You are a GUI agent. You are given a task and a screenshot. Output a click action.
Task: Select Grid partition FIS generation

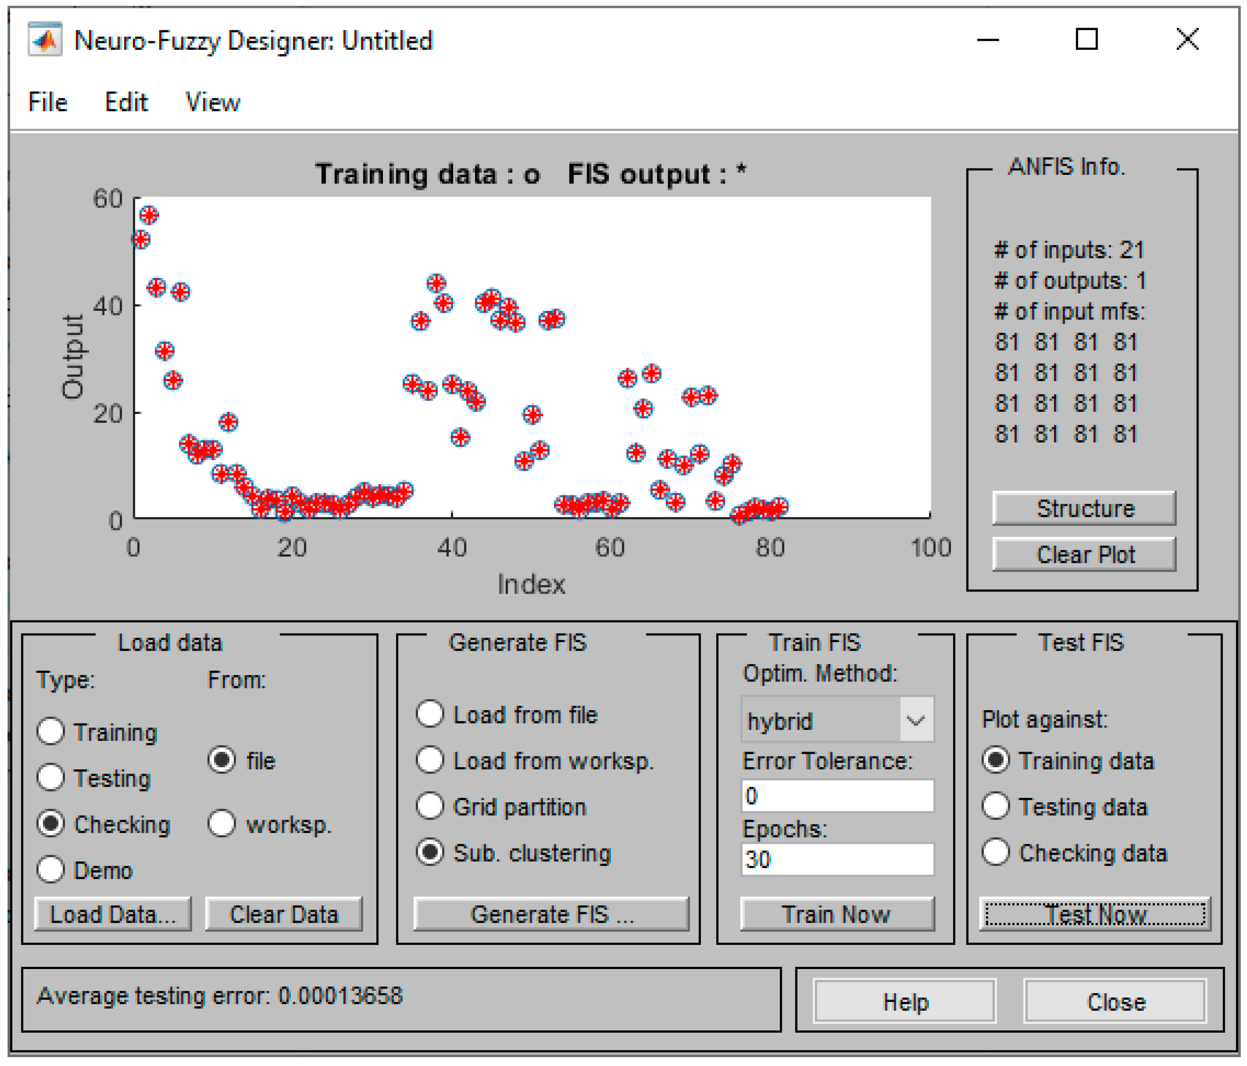[x=430, y=807]
